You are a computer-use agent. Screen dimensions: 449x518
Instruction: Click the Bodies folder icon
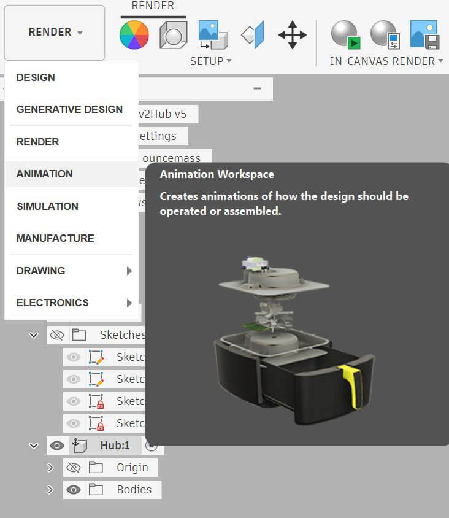coord(96,489)
